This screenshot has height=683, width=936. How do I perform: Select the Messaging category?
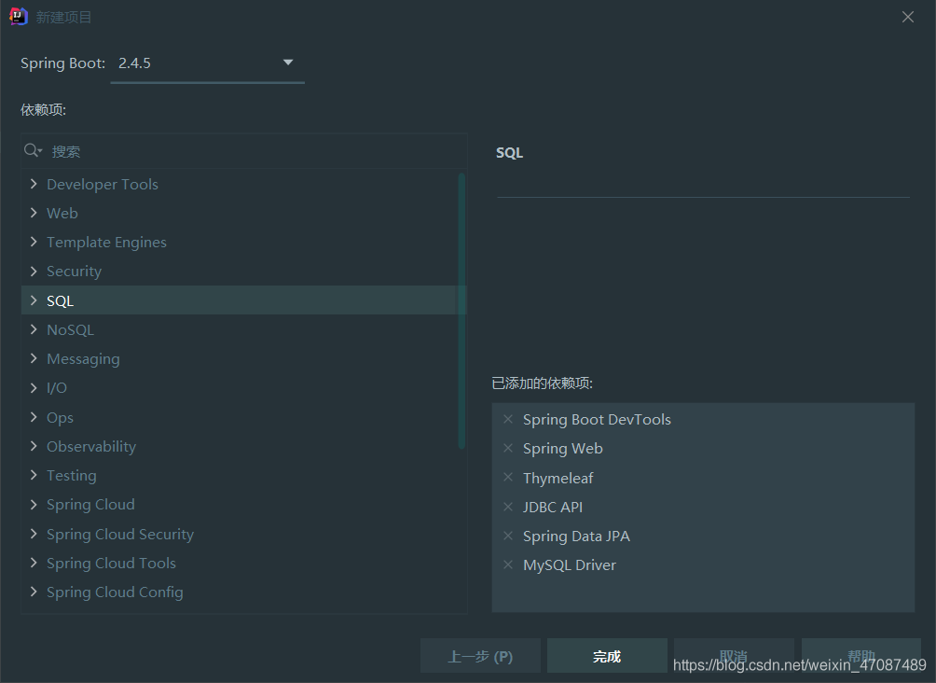[83, 358]
